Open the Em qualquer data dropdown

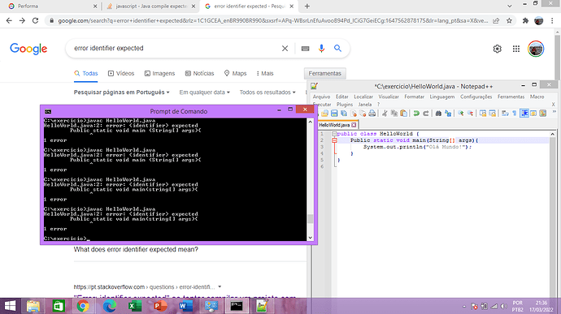click(x=205, y=92)
